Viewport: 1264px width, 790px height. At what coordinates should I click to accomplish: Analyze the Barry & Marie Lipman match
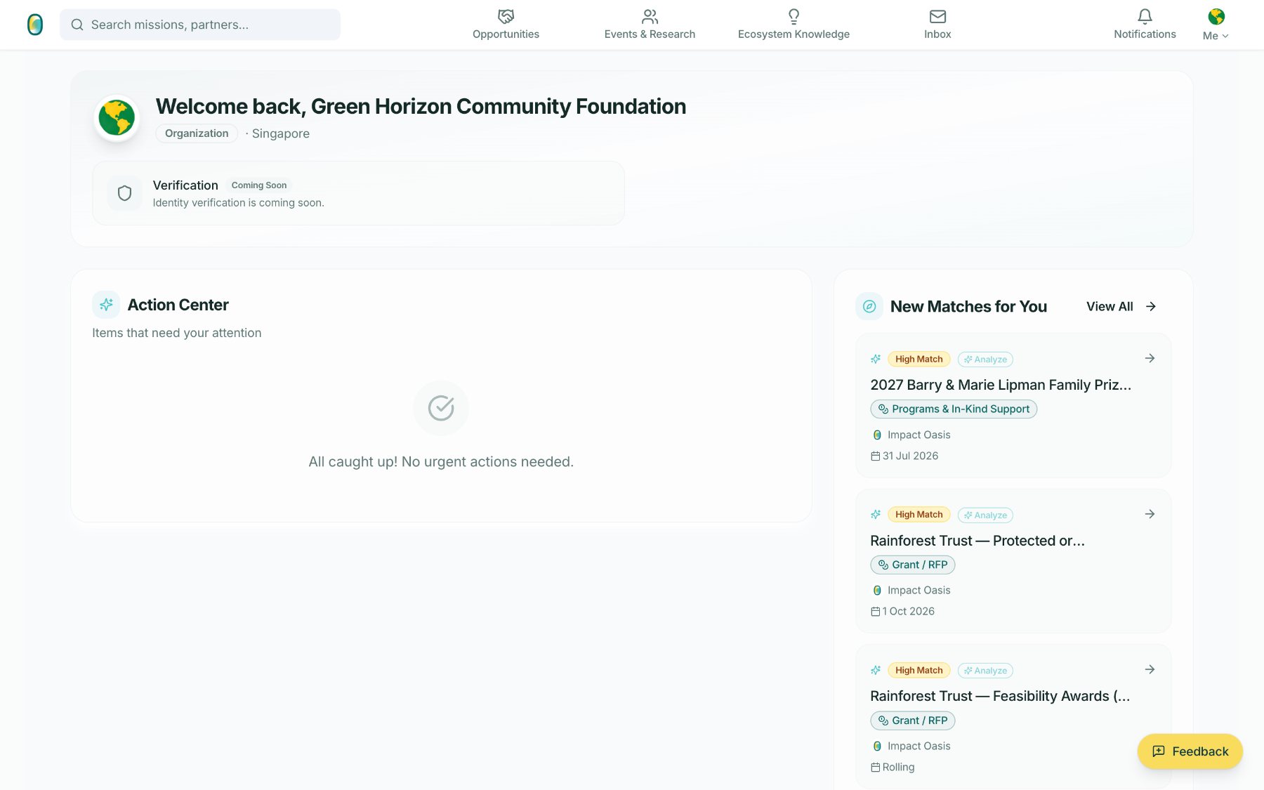click(985, 360)
